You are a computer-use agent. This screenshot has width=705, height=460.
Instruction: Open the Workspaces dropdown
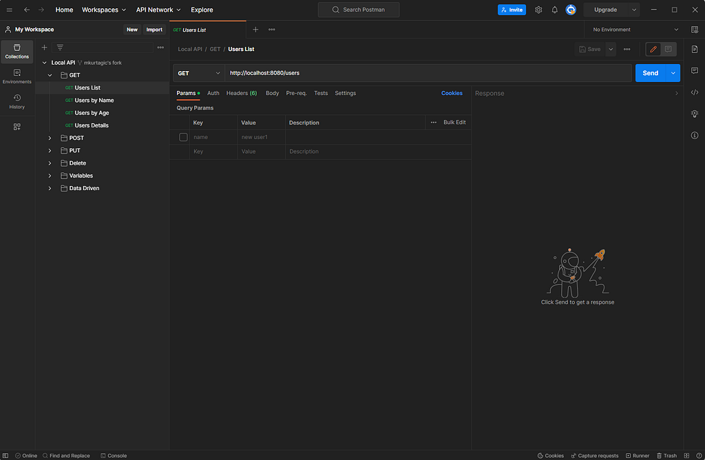[x=104, y=10]
